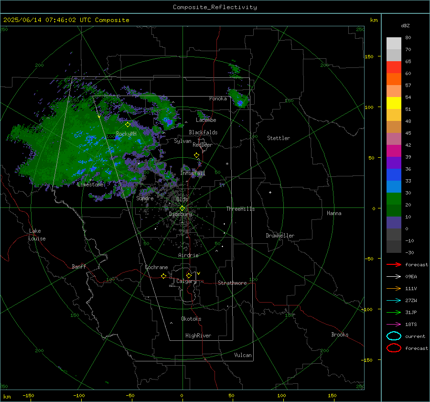
Task: Click the current legend text
Action: [415, 336]
